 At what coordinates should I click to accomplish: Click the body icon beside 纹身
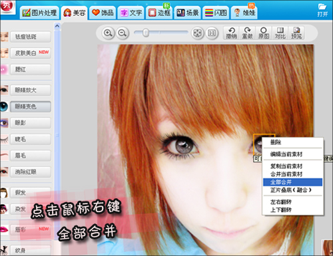pos(4,251)
